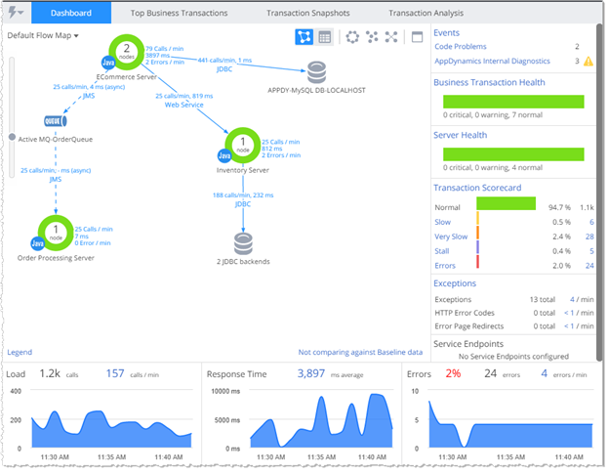Open the Transaction Snapshots tab
Viewport: 609px width, 474px height.
[x=308, y=13]
